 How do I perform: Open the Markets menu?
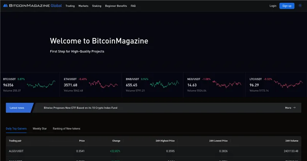(x=83, y=6)
